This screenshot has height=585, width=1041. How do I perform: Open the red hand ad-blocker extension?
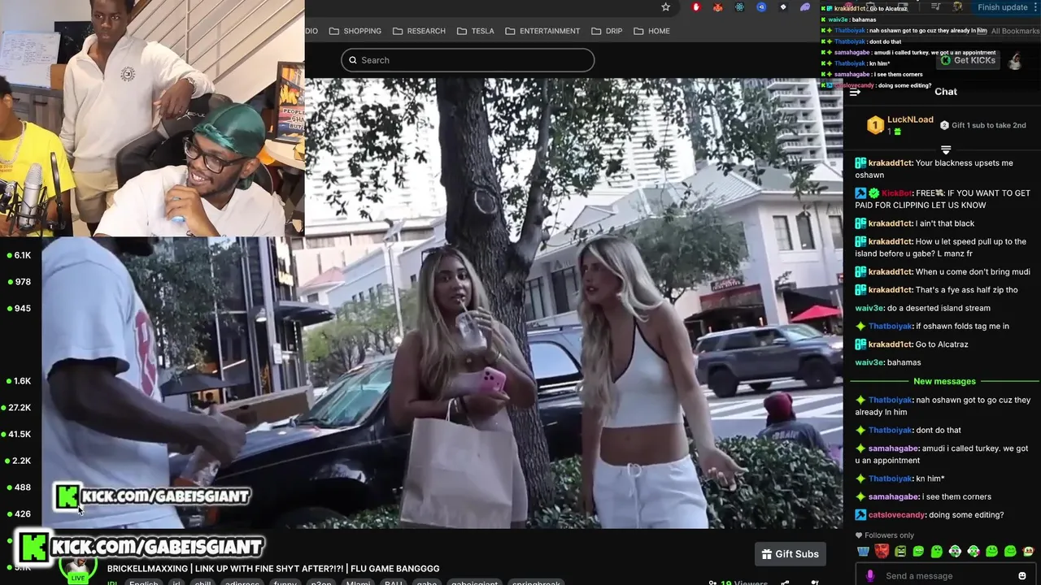696,7
